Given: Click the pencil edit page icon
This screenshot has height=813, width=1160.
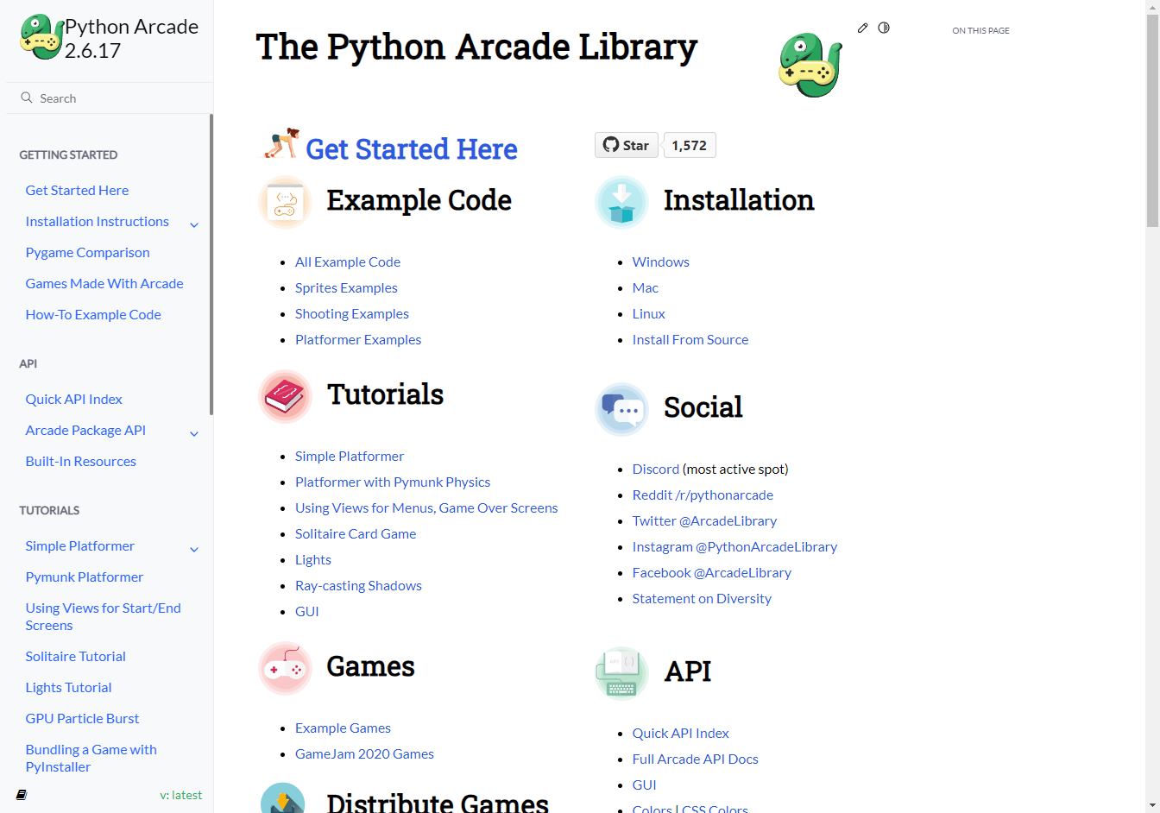Looking at the screenshot, I should point(862,28).
